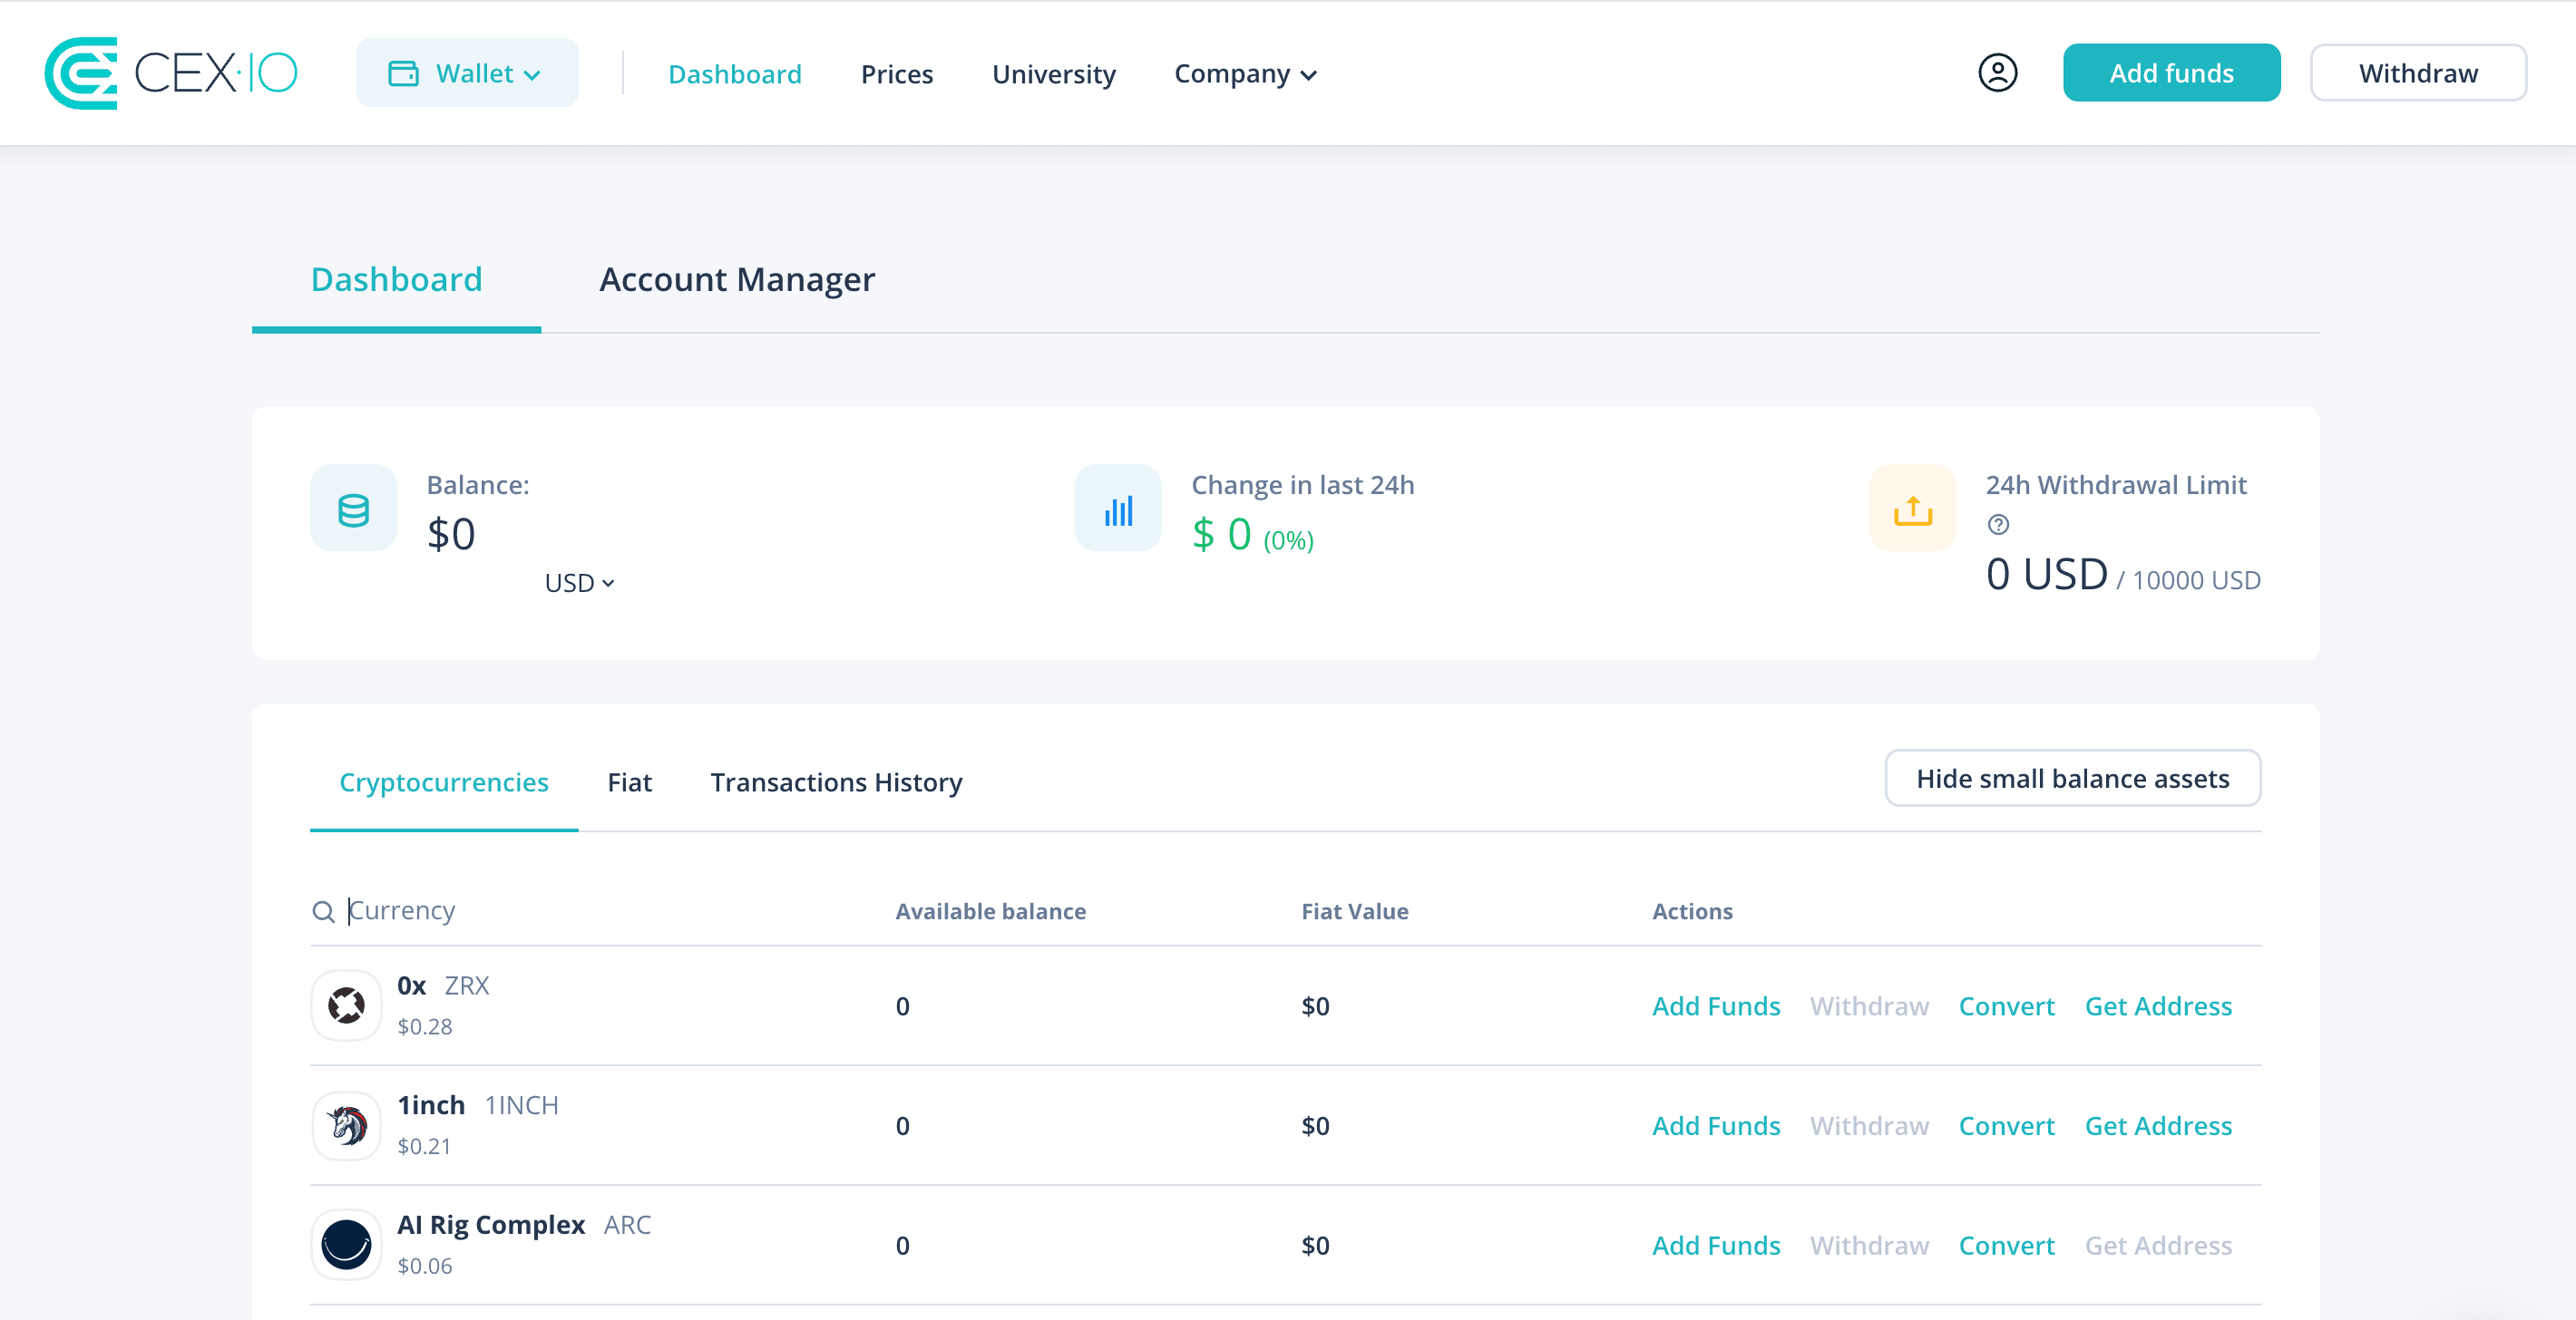The image size is (2576, 1320).
Task: Click Add Funds for 1inch
Action: tap(1716, 1126)
